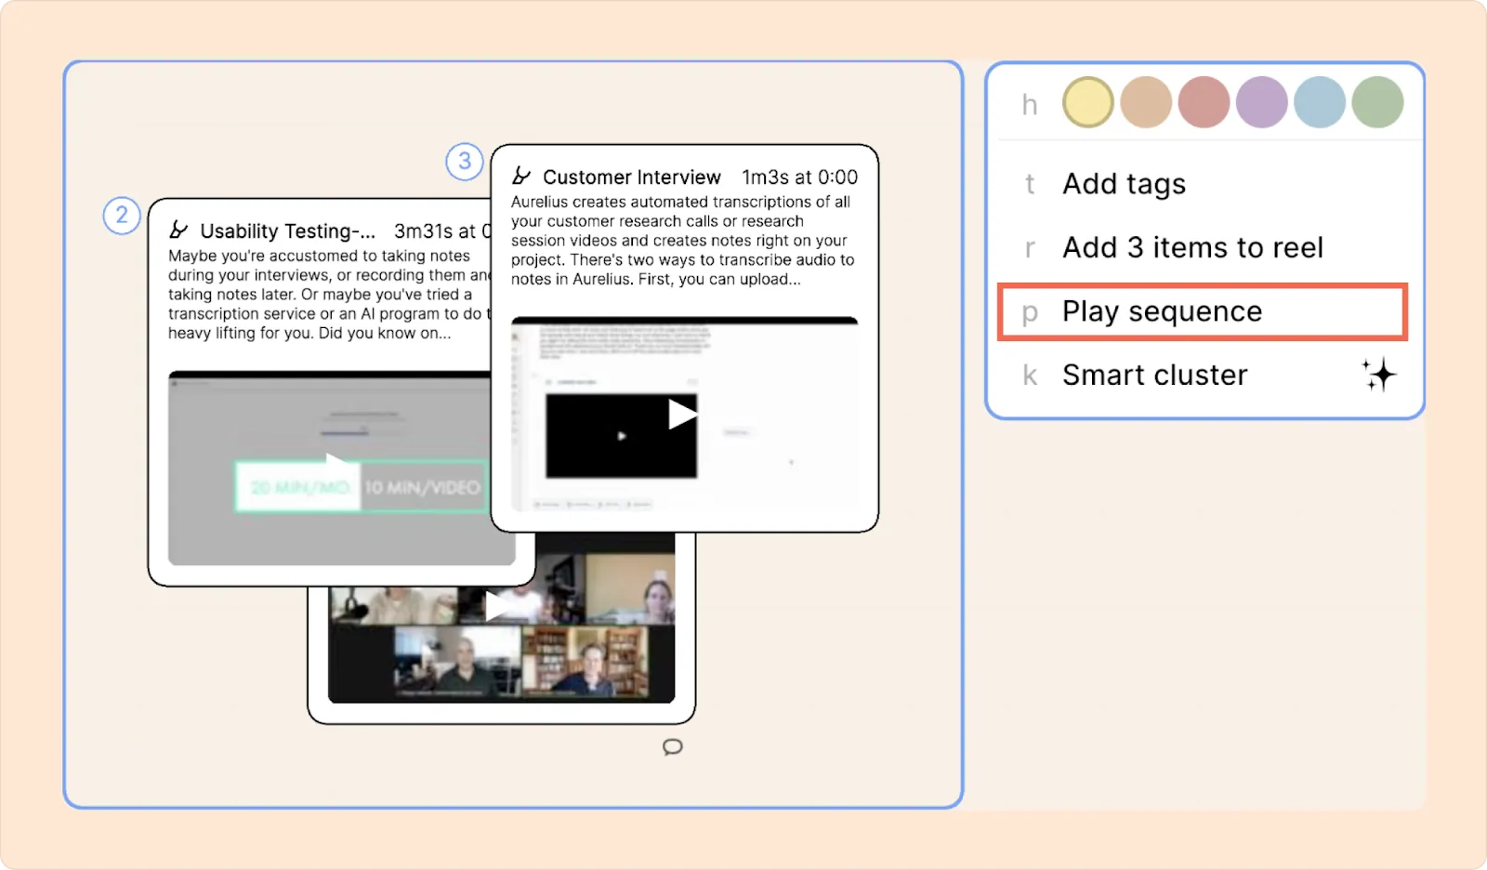The width and height of the screenshot is (1487, 870).
Task: Pick the blue highlight color swatch
Action: (1319, 102)
